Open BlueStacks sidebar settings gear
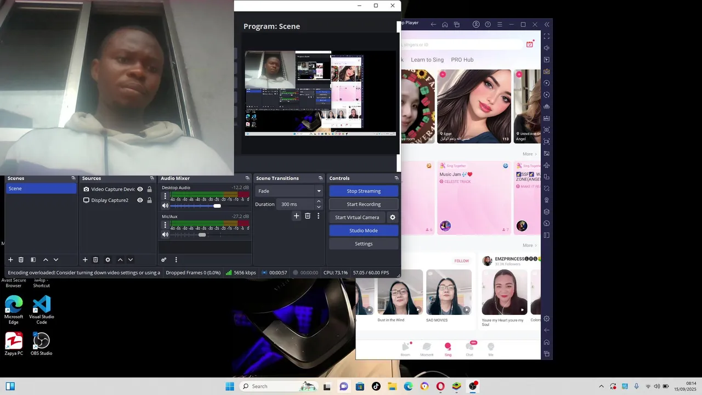Viewport: 702px width, 395px height. (546, 319)
